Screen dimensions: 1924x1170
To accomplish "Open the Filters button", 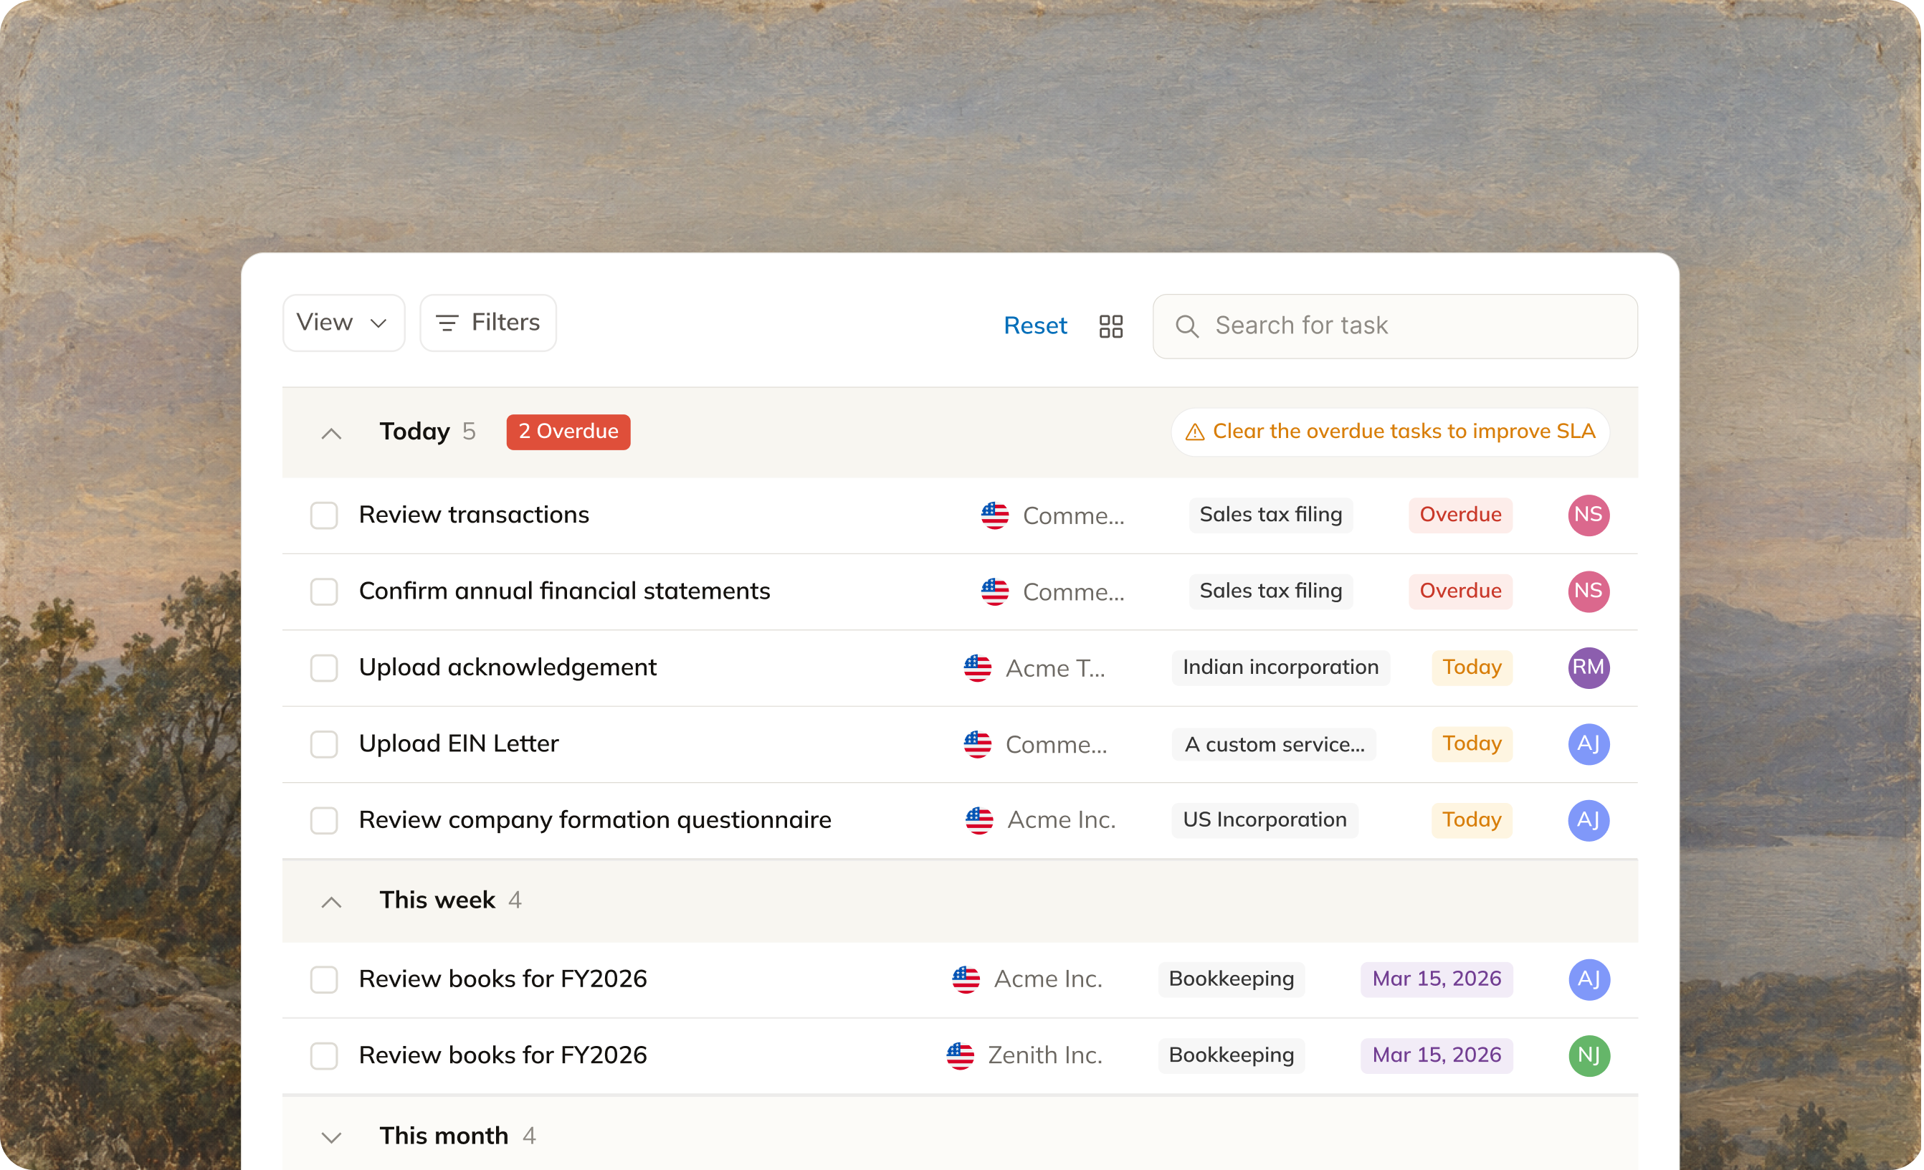I will [488, 323].
